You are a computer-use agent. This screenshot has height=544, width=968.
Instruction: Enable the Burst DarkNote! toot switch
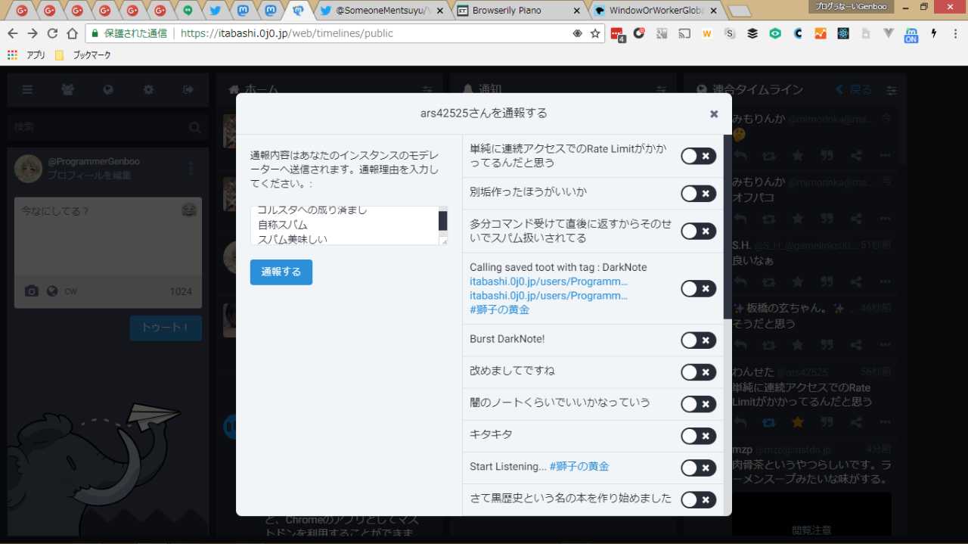[698, 340]
